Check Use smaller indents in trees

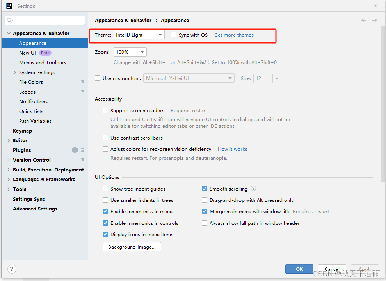point(105,200)
